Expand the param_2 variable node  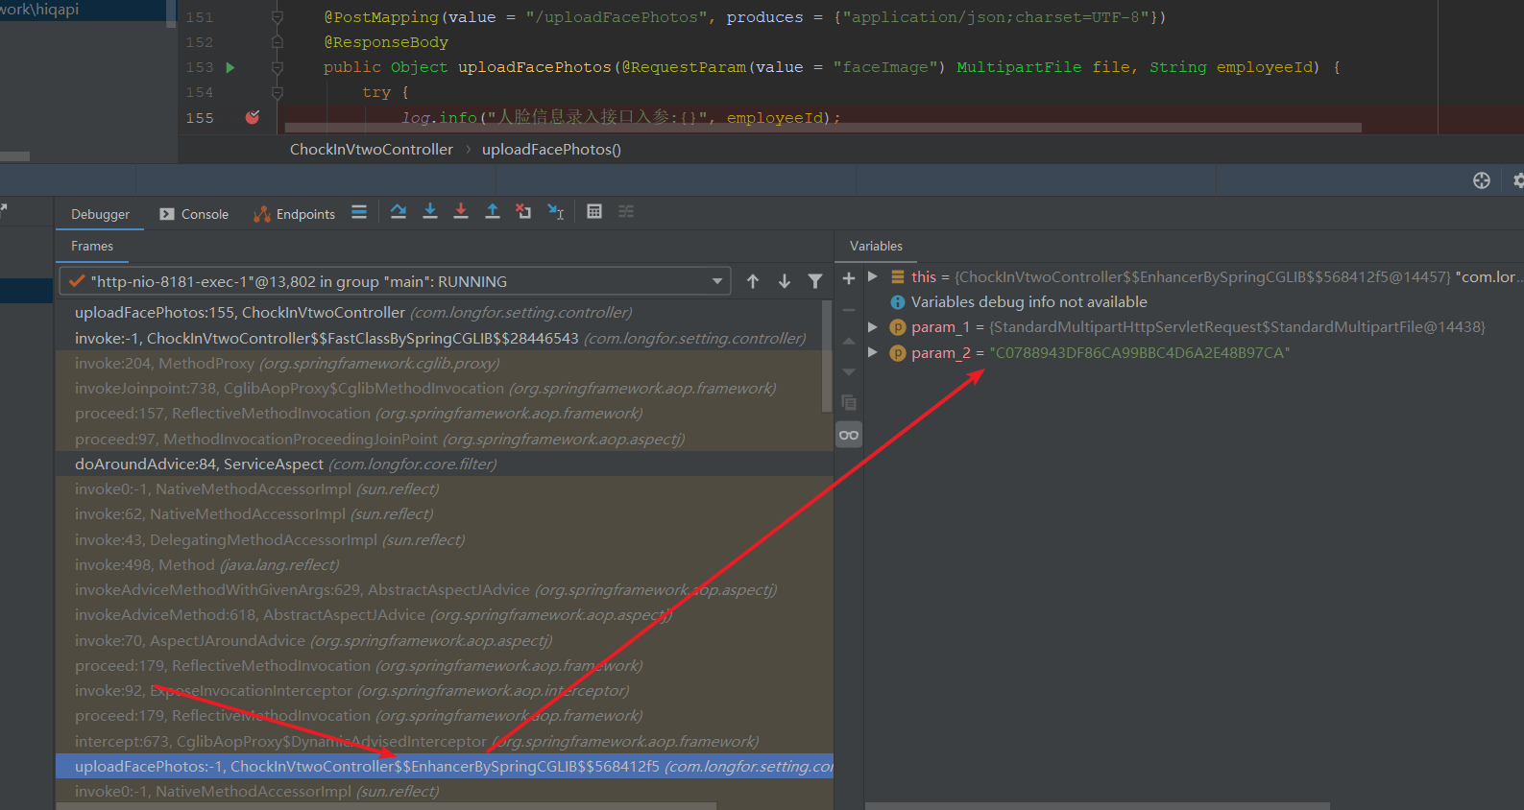873,352
